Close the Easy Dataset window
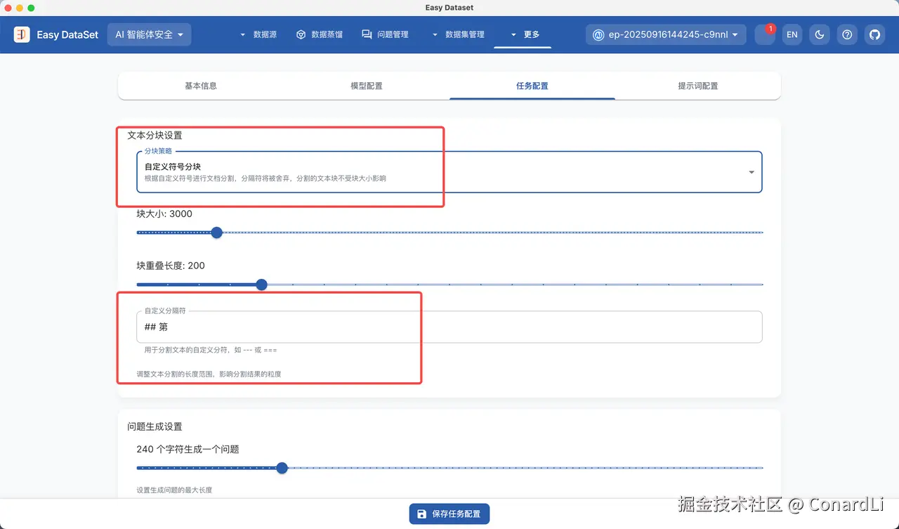The image size is (899, 529). (x=8, y=8)
